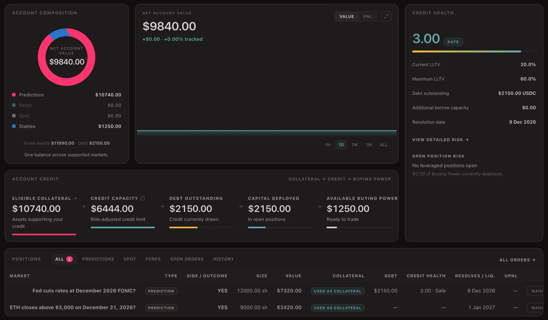Click USED AS COLLATERAL badge in Fed row
The width and height of the screenshot is (548, 320).
[338, 291]
